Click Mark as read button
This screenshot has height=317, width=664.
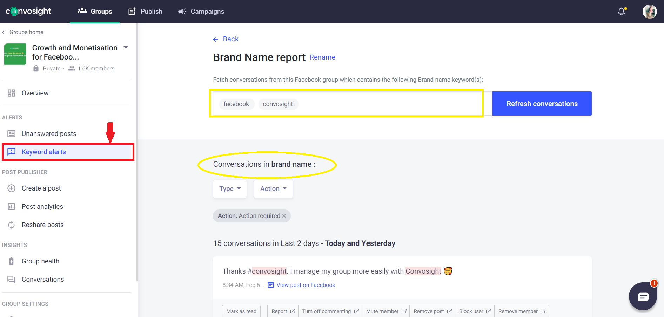click(241, 311)
